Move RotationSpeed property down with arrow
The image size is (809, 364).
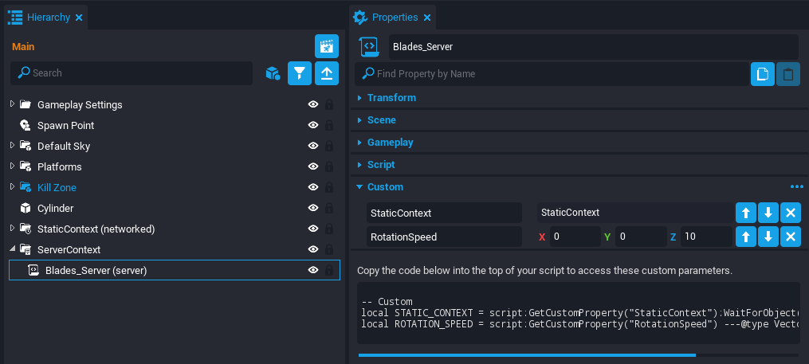(768, 237)
